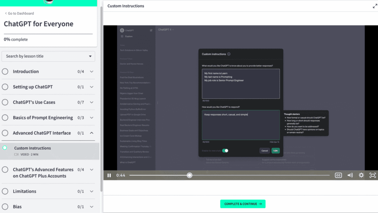Screen dimensions: 378x213
Task: Click Go to Dashboard link
Action: point(19,14)
